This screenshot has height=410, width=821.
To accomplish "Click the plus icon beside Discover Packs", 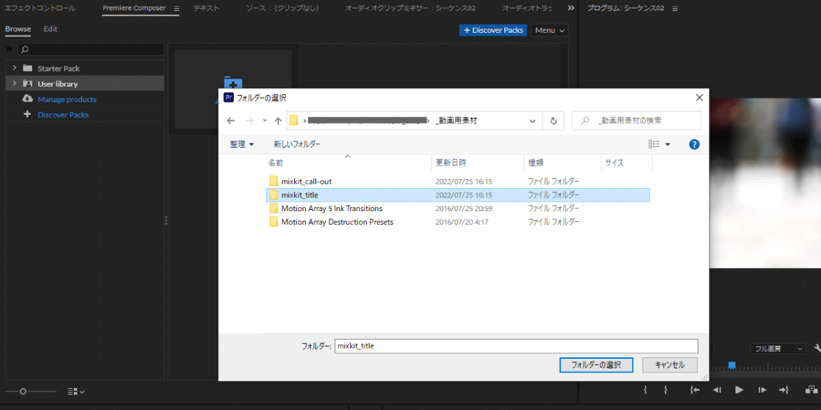I will (27, 114).
